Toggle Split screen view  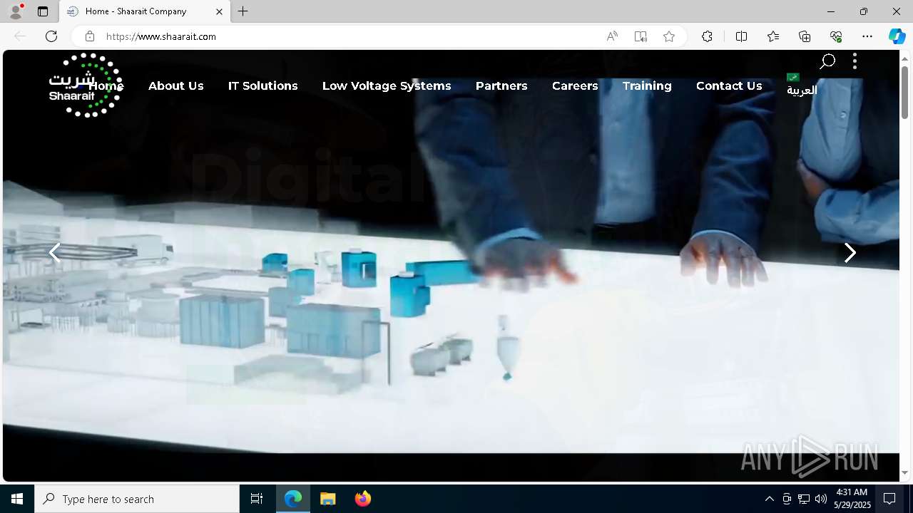[x=741, y=36]
